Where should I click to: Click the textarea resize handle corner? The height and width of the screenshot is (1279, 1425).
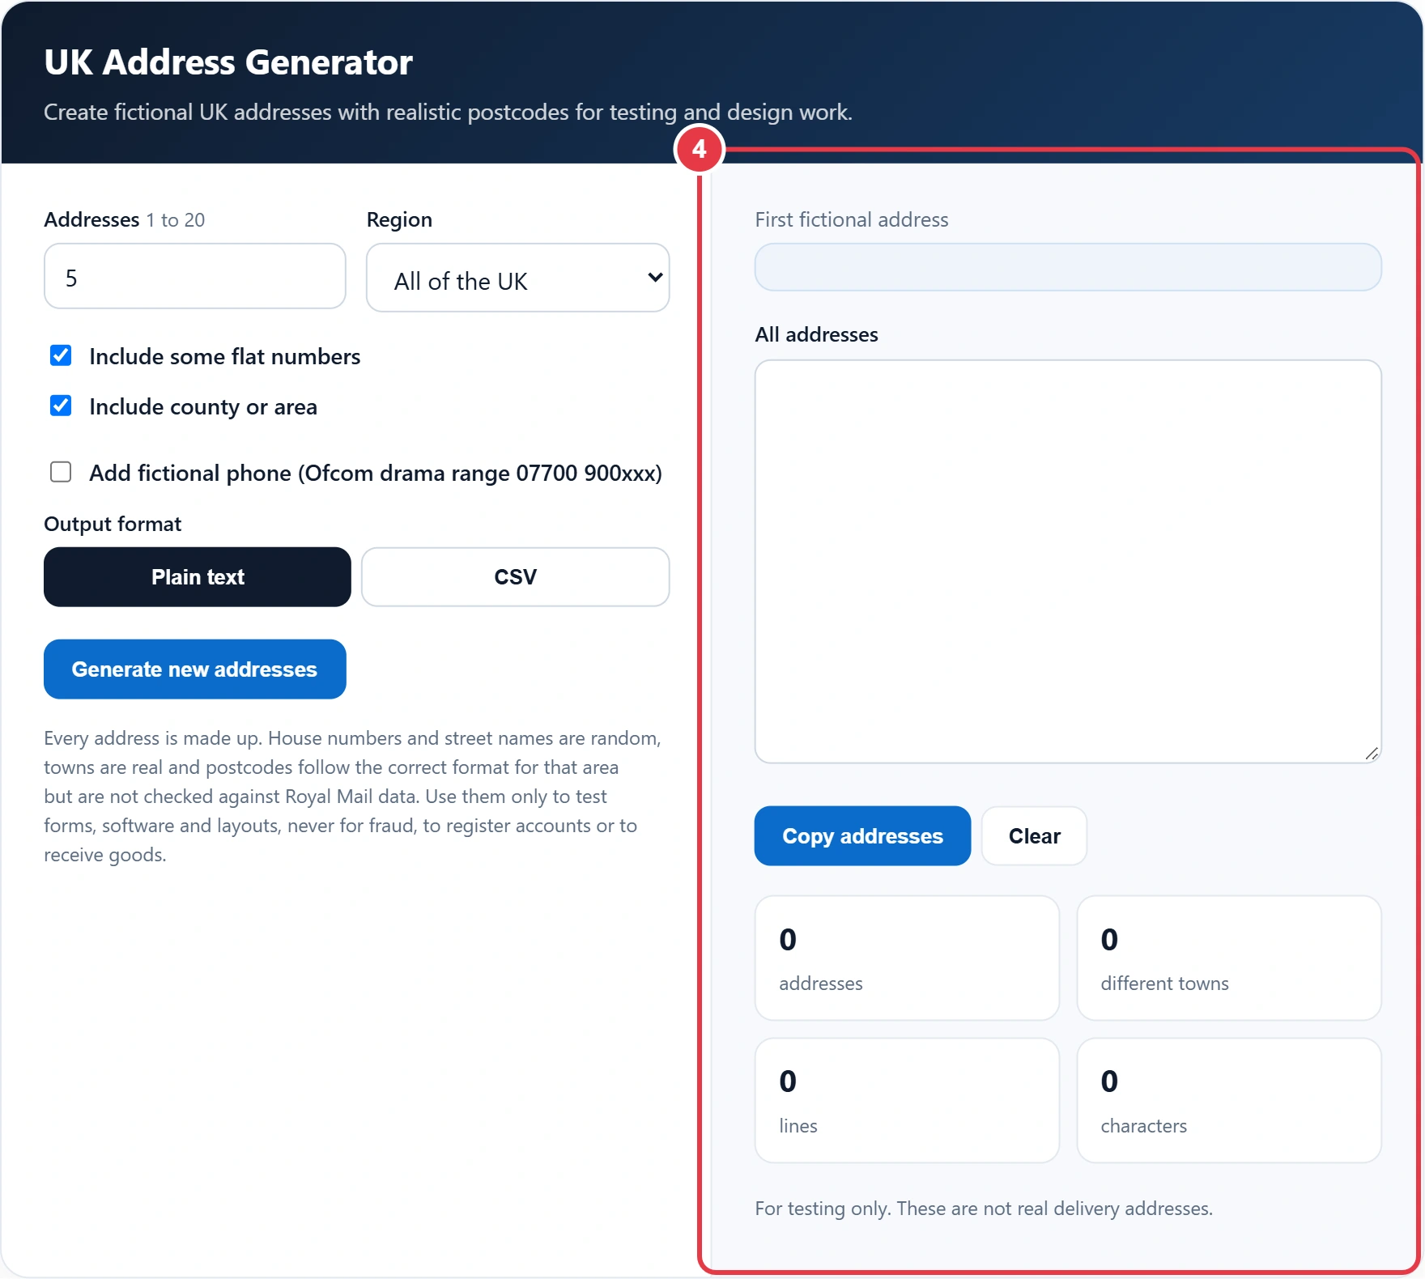click(1372, 754)
